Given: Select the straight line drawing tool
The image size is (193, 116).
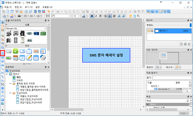Looking at the screenshot, I should point(2,69).
